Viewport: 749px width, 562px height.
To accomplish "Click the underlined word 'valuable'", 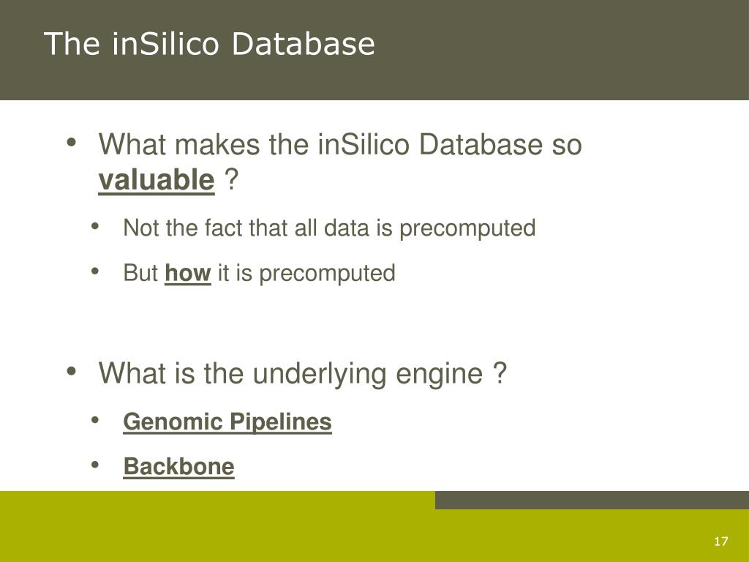I will 157,180.
